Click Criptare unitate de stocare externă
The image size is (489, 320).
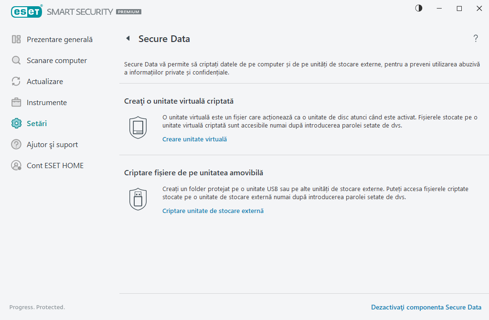[x=213, y=211]
